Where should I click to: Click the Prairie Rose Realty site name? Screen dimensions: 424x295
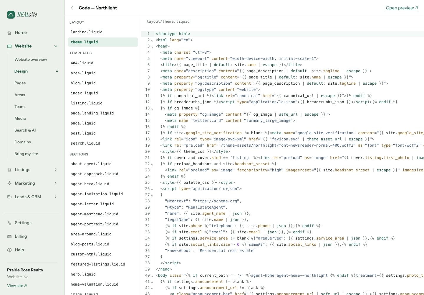(25, 270)
